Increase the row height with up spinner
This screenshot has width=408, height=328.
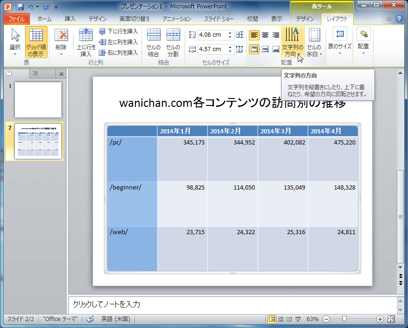(230, 33)
